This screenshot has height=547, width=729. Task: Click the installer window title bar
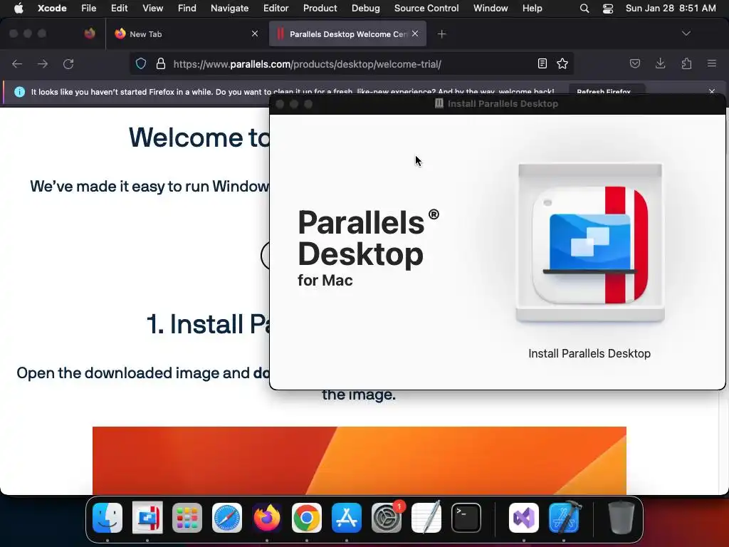click(x=498, y=104)
